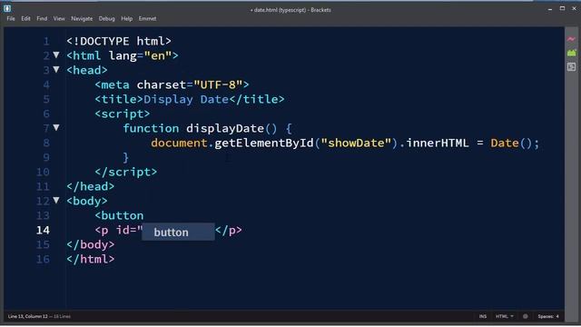Collapse the body tag fold on line 12
Viewport: 581px width, 327px height.
(x=56, y=200)
